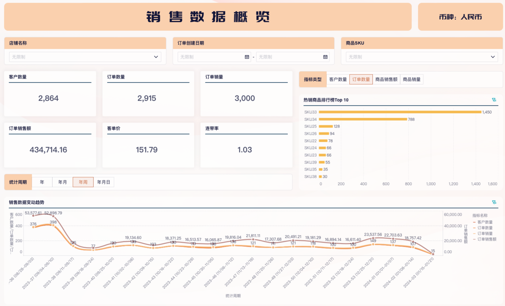
Task: Set statistics period to 年月
Action: pyautogui.click(x=62, y=182)
